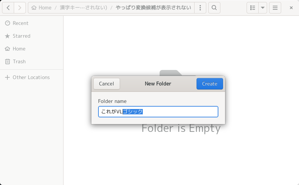Expand the view options dropdown arrow
This screenshot has width=299, height=185.
coord(263,8)
